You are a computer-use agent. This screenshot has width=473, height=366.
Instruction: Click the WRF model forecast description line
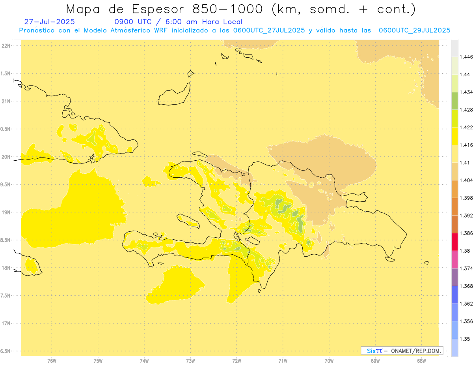[x=235, y=30]
